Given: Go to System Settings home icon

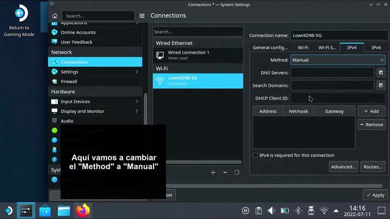Looking at the screenshot, I should tap(55, 16).
